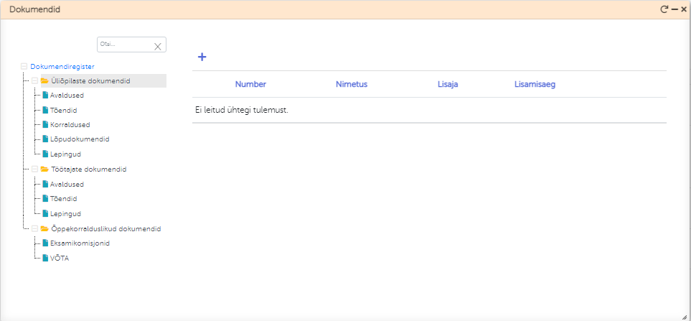This screenshot has height=321, width=691.
Task: Click the plus icon to add document
Action: [x=202, y=57]
